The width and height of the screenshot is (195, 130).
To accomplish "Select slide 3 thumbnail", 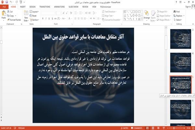I will click(x=181, y=39).
